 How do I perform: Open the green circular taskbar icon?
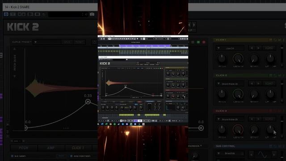[114, 124]
